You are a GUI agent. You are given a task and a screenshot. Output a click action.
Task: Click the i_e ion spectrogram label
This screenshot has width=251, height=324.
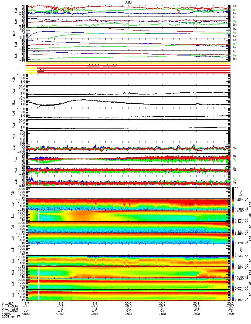click(x=12, y=238)
